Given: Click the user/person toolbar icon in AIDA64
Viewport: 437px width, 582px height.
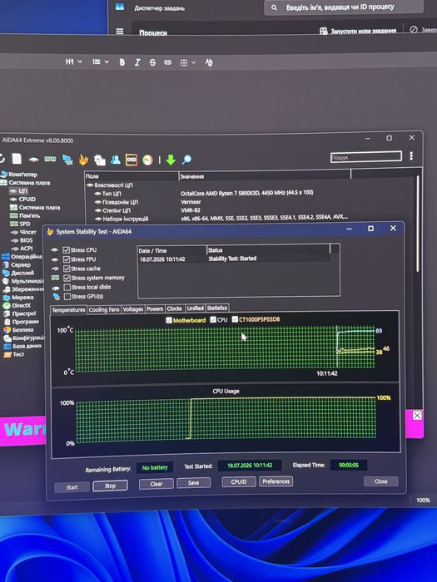Looking at the screenshot, I should 116,160.
